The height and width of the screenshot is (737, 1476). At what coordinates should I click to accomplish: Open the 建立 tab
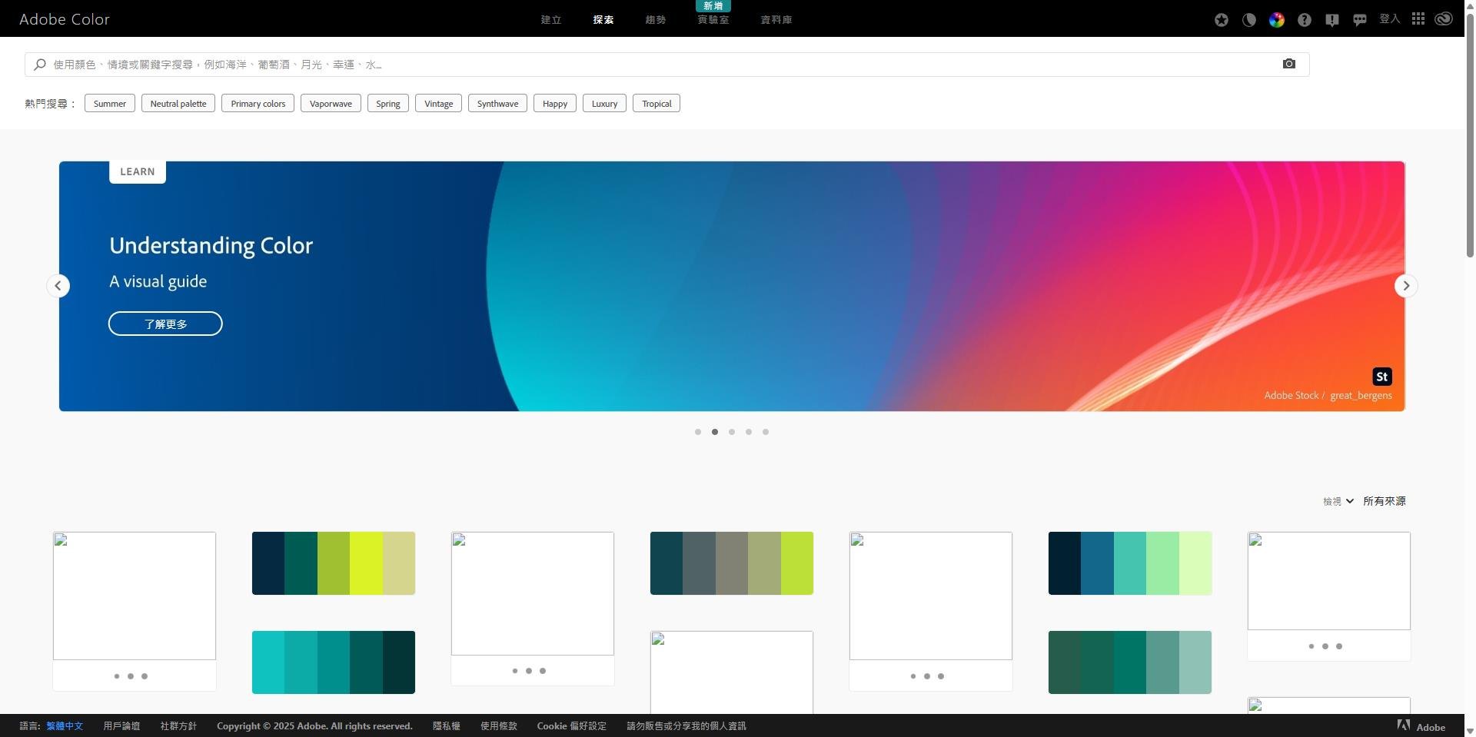point(551,20)
